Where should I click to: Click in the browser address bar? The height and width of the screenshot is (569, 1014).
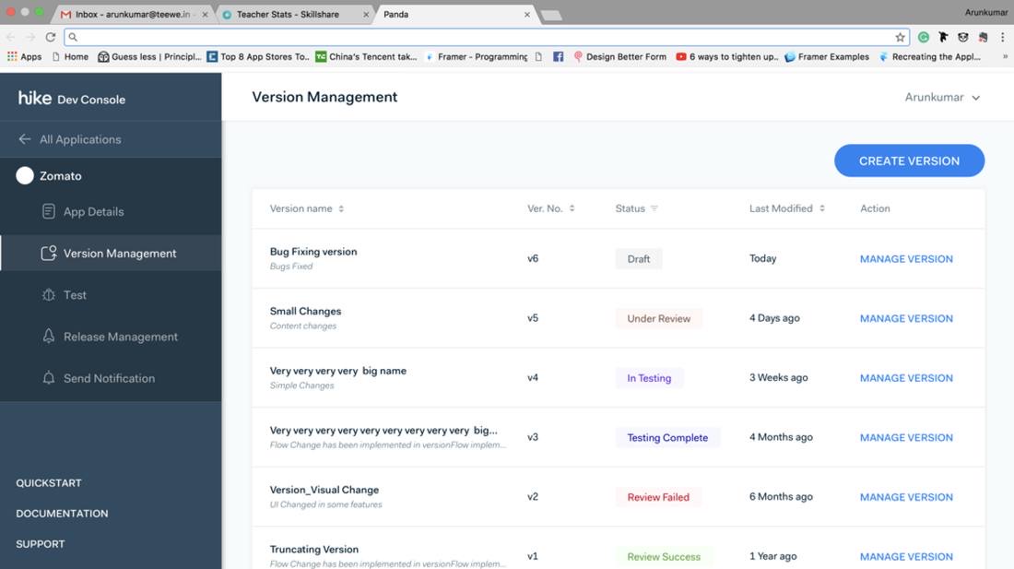485,38
